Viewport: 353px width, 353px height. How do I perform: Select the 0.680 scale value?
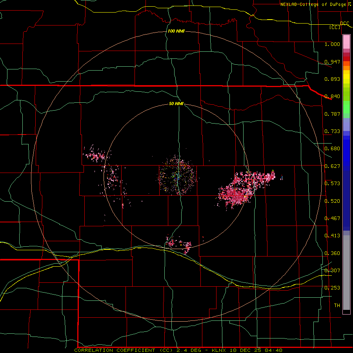[x=332, y=149]
